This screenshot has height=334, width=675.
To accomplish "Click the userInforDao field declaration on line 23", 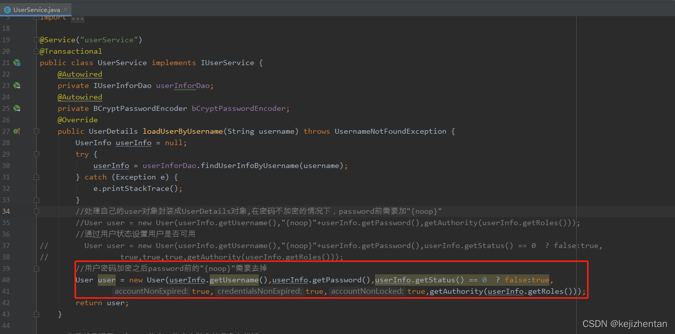I will pos(183,85).
